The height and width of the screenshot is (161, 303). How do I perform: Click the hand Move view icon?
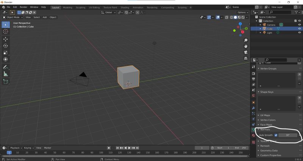point(245,46)
